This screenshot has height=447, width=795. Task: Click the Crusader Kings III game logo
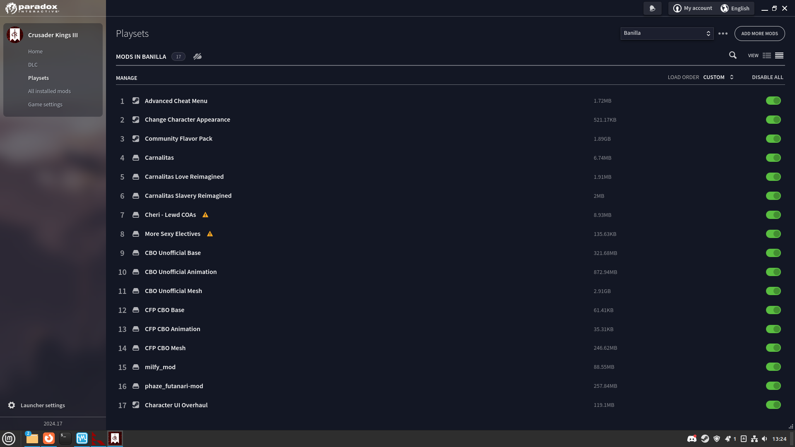click(15, 35)
